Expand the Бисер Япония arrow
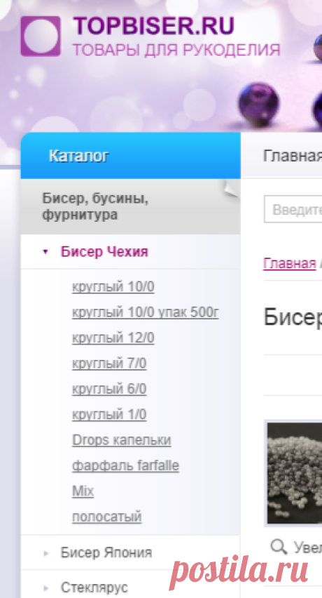Viewport: 322px width, 598px height. (46, 552)
